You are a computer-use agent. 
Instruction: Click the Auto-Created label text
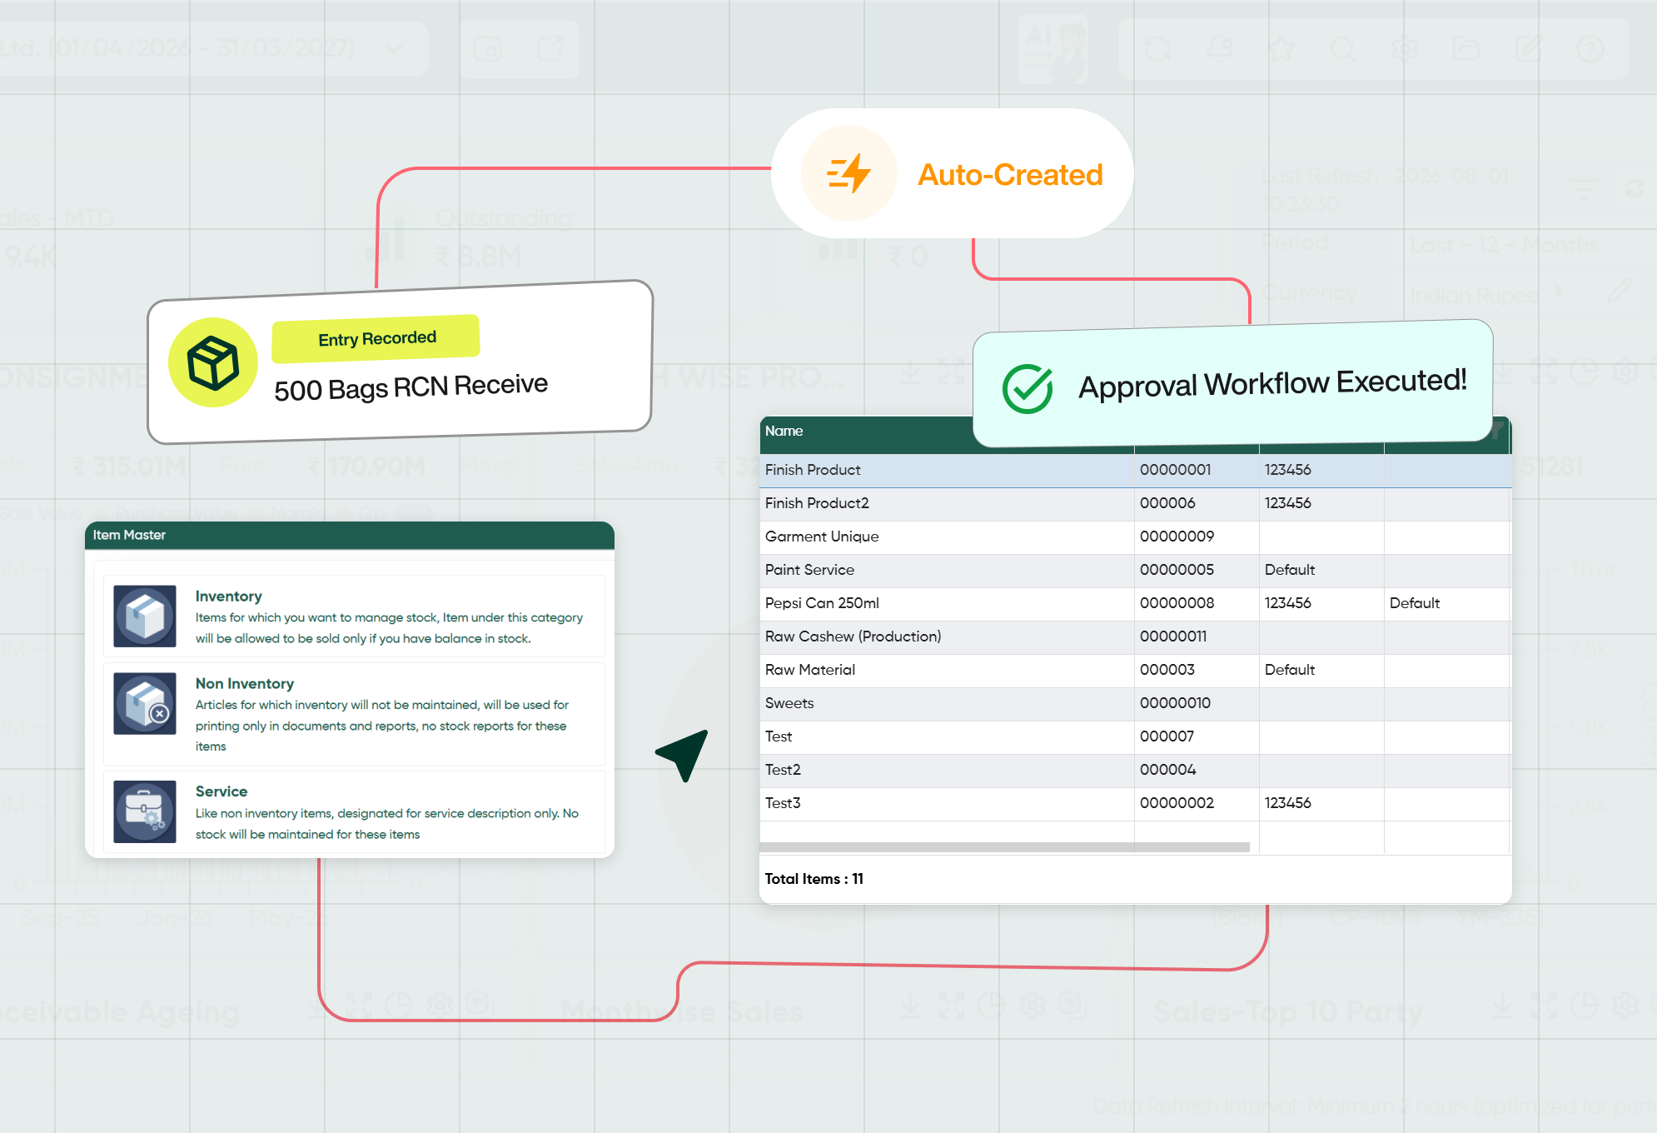[1010, 175]
